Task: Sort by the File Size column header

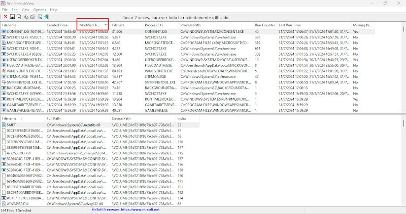Action: tap(126, 25)
